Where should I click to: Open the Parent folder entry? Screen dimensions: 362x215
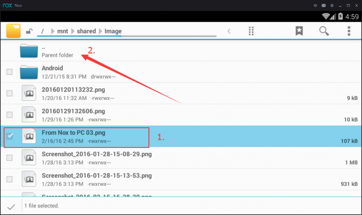click(181, 51)
